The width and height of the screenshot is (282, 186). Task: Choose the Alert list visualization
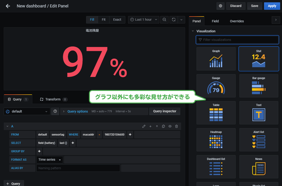259,139
